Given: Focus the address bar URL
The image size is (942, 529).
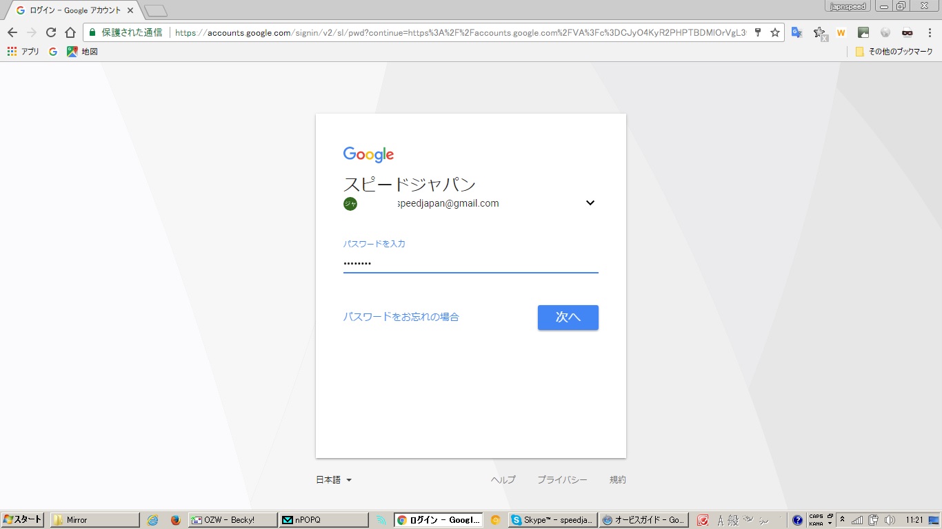Looking at the screenshot, I should [461, 32].
